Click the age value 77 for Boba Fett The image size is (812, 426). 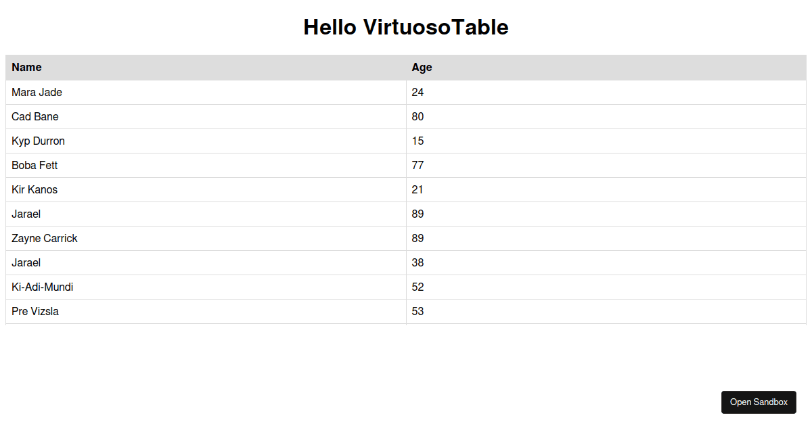pyautogui.click(x=418, y=165)
